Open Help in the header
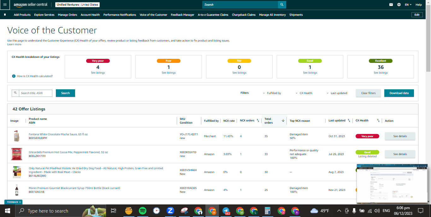Image resolution: width=431 pixels, height=217 pixels. [x=418, y=5]
